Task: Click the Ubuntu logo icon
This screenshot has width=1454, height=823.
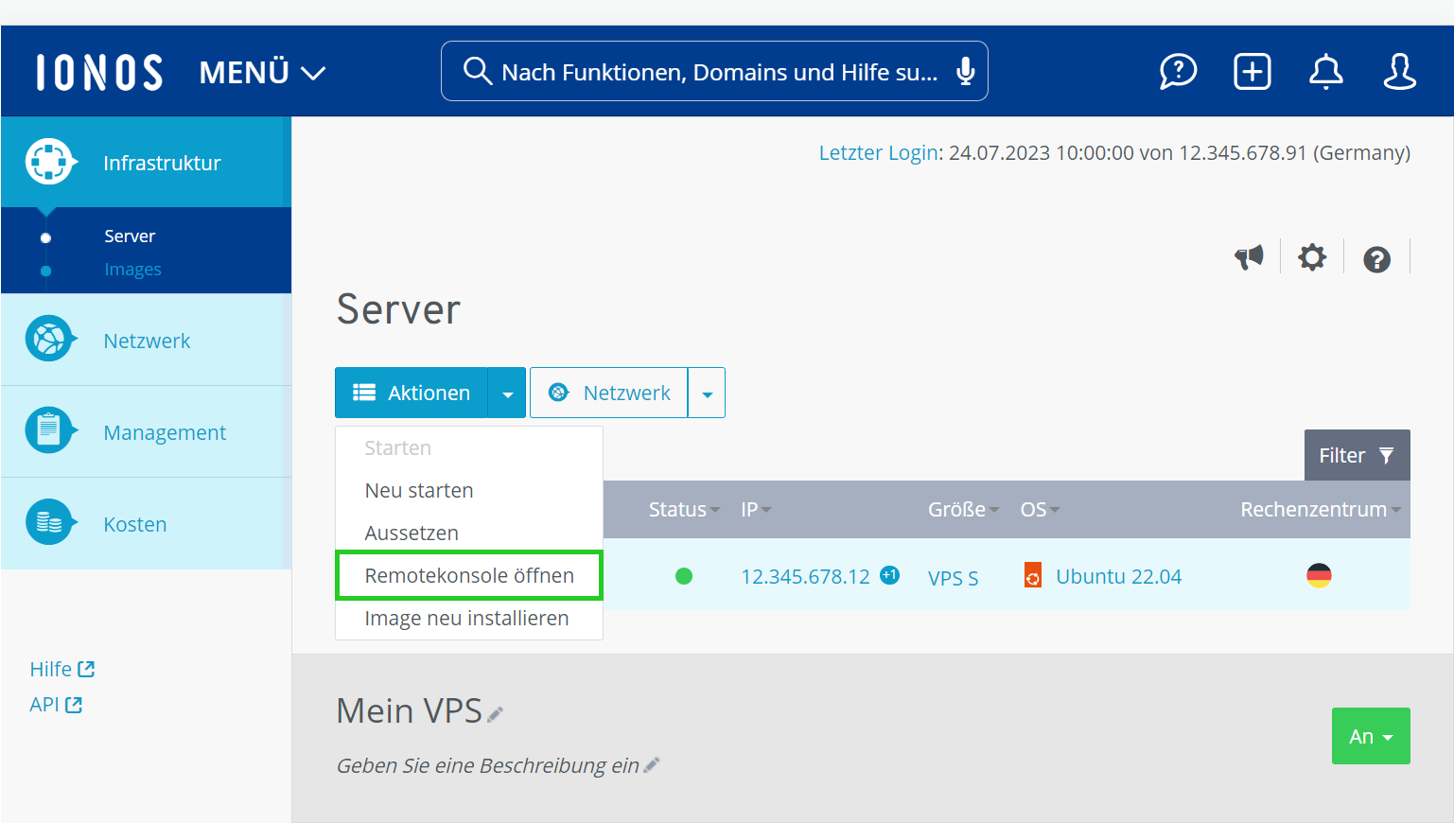Action: (x=1033, y=575)
